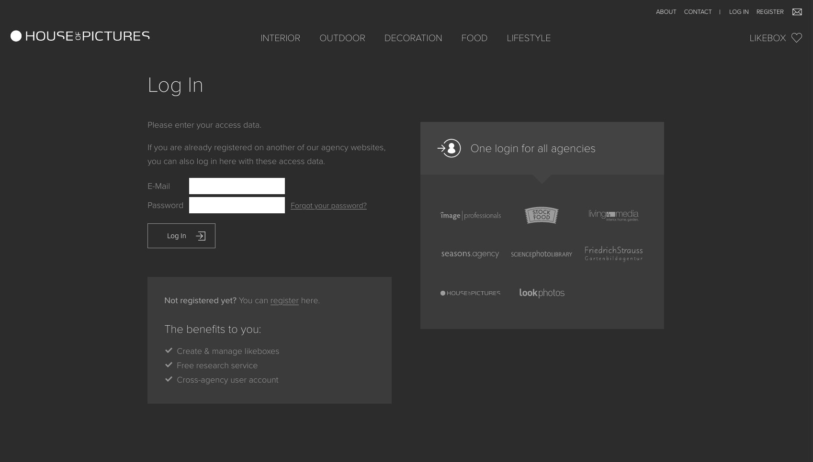The height and width of the screenshot is (462, 813).
Task: Click the envelope mail icon in header
Action: (797, 12)
